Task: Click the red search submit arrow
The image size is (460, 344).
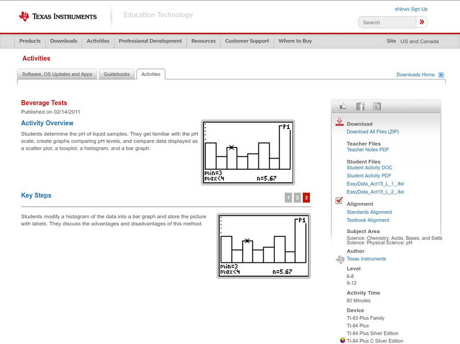Action: click(x=422, y=22)
